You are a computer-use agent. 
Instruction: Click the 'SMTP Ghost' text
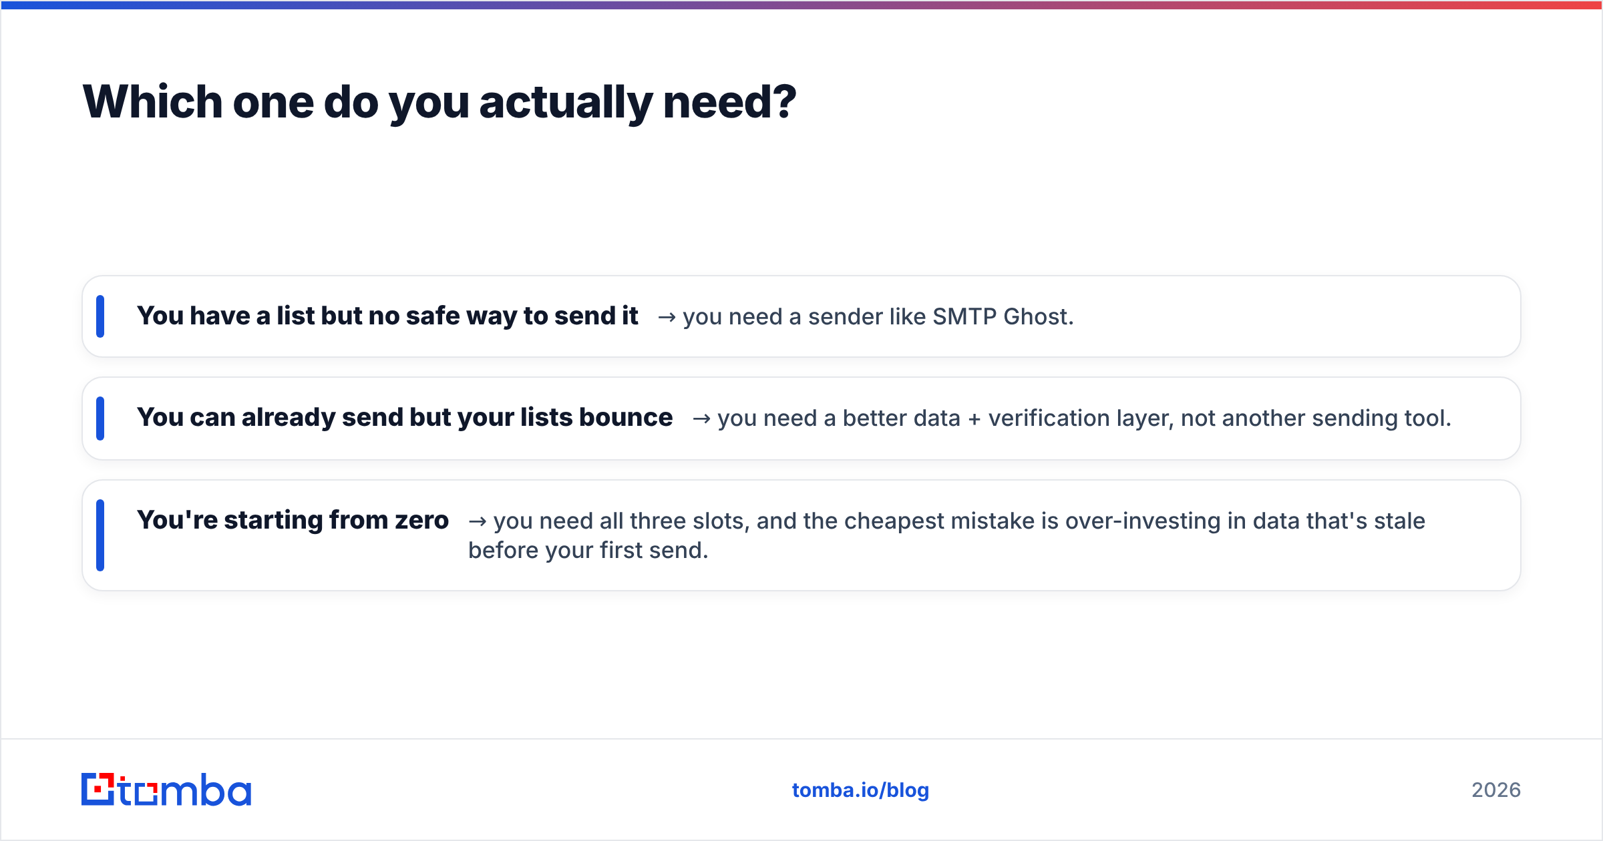click(x=1003, y=316)
